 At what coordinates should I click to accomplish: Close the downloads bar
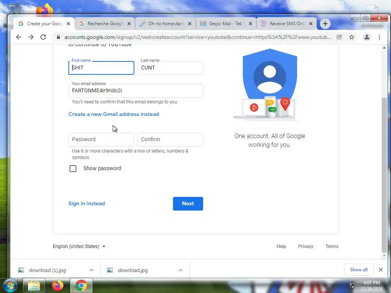(x=381, y=270)
